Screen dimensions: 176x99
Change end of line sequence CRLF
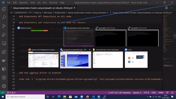(154, 93)
